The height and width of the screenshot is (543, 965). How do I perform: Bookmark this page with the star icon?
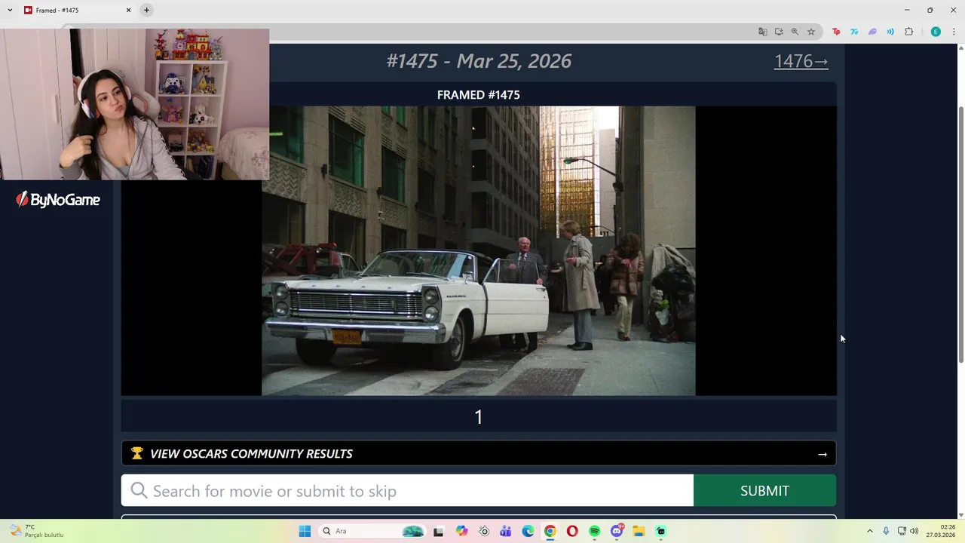coord(811,32)
